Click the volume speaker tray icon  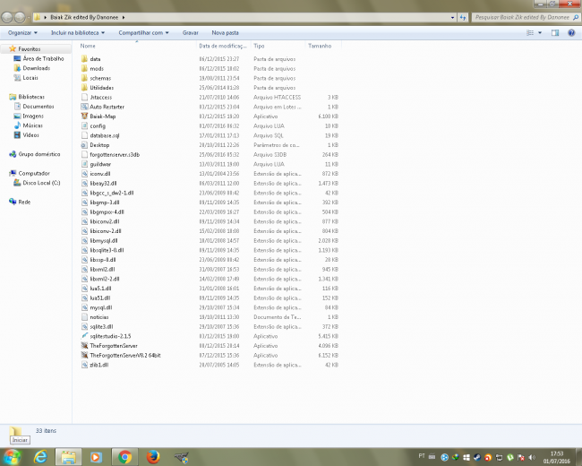click(532, 457)
